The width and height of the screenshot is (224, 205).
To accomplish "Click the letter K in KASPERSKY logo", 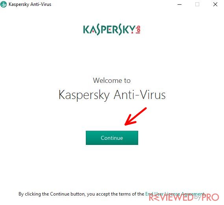I will (86, 29).
